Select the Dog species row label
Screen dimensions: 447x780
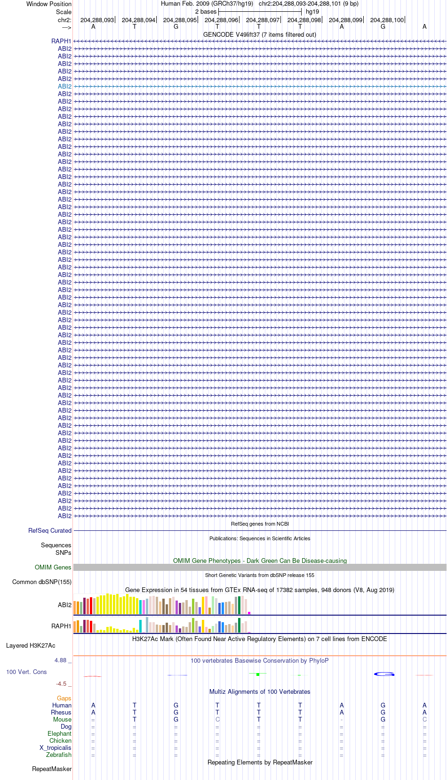pyautogui.click(x=66, y=726)
